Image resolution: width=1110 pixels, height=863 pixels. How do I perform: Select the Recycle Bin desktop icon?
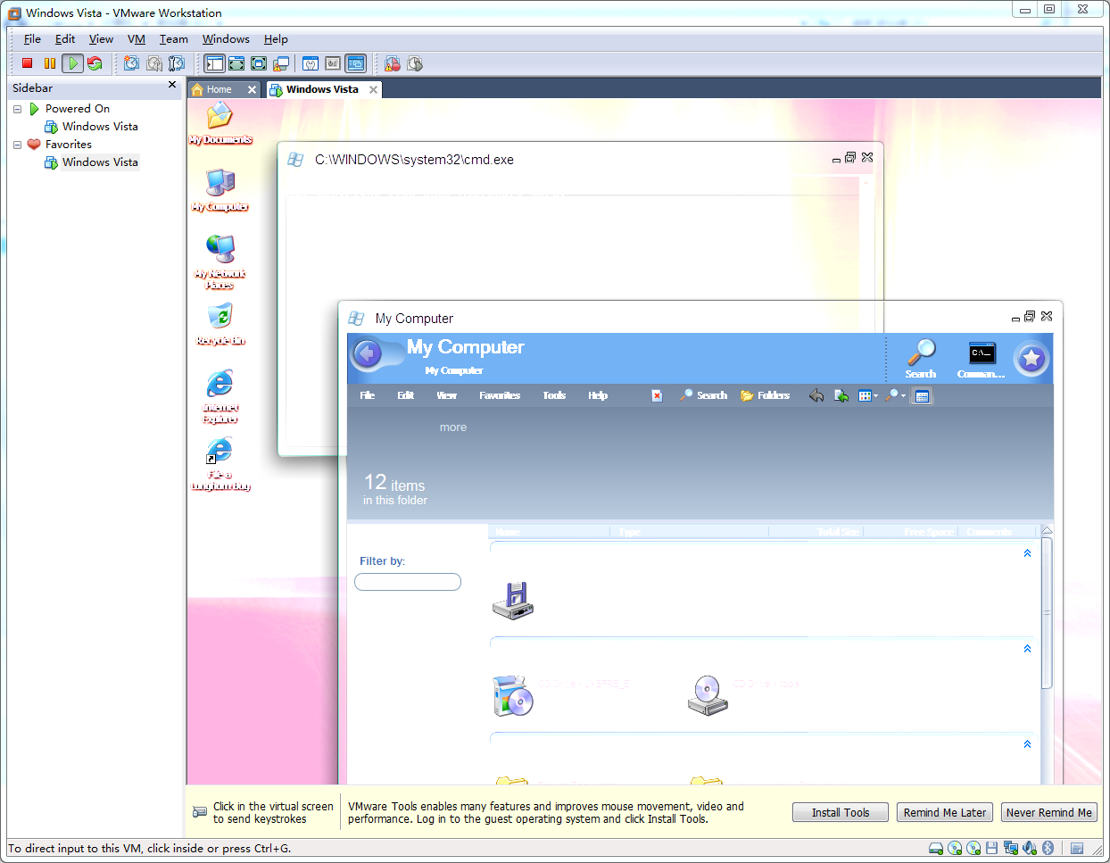220,323
